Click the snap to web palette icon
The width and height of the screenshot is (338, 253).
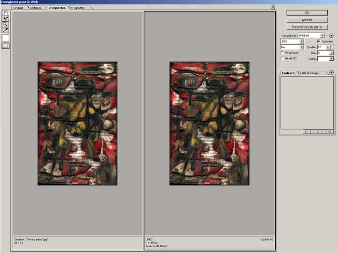(307, 132)
